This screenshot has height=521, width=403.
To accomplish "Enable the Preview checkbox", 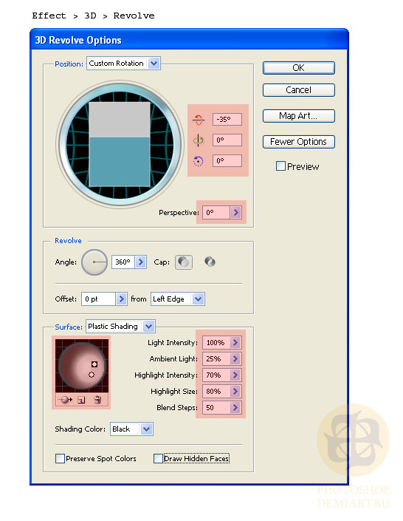I will (x=280, y=166).
